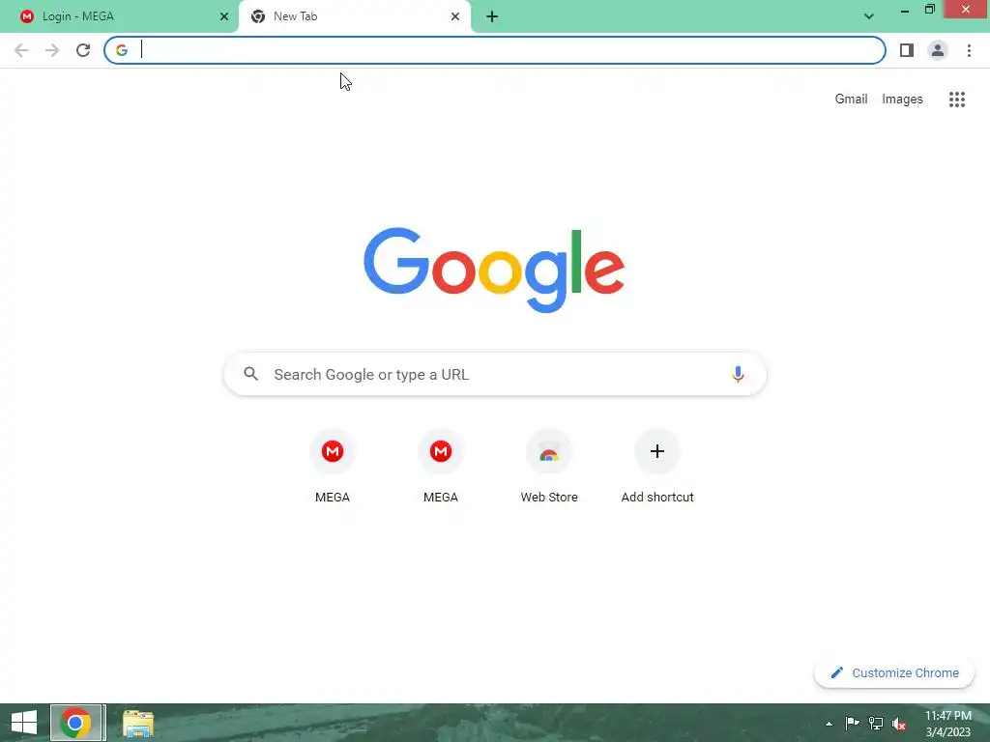Go back using the browser back arrow
The image size is (990, 742).
pos(21,50)
